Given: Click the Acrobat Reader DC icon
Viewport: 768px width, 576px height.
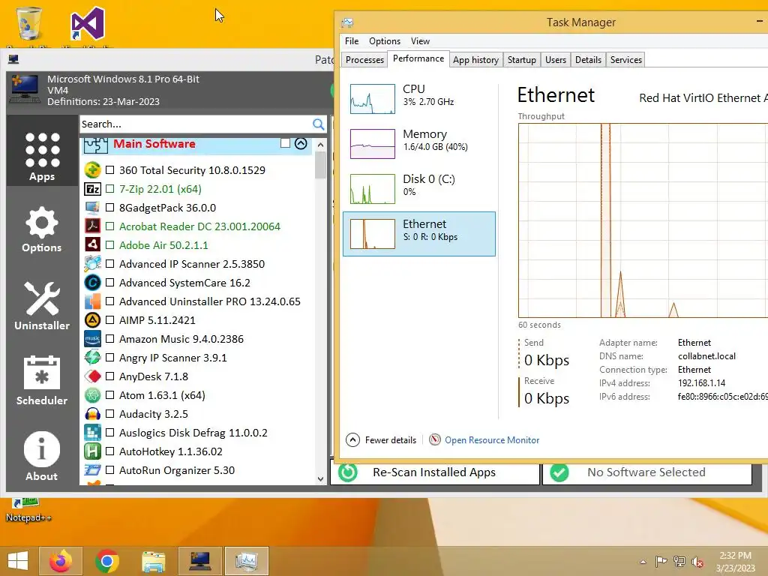Looking at the screenshot, I should pyautogui.click(x=92, y=226).
